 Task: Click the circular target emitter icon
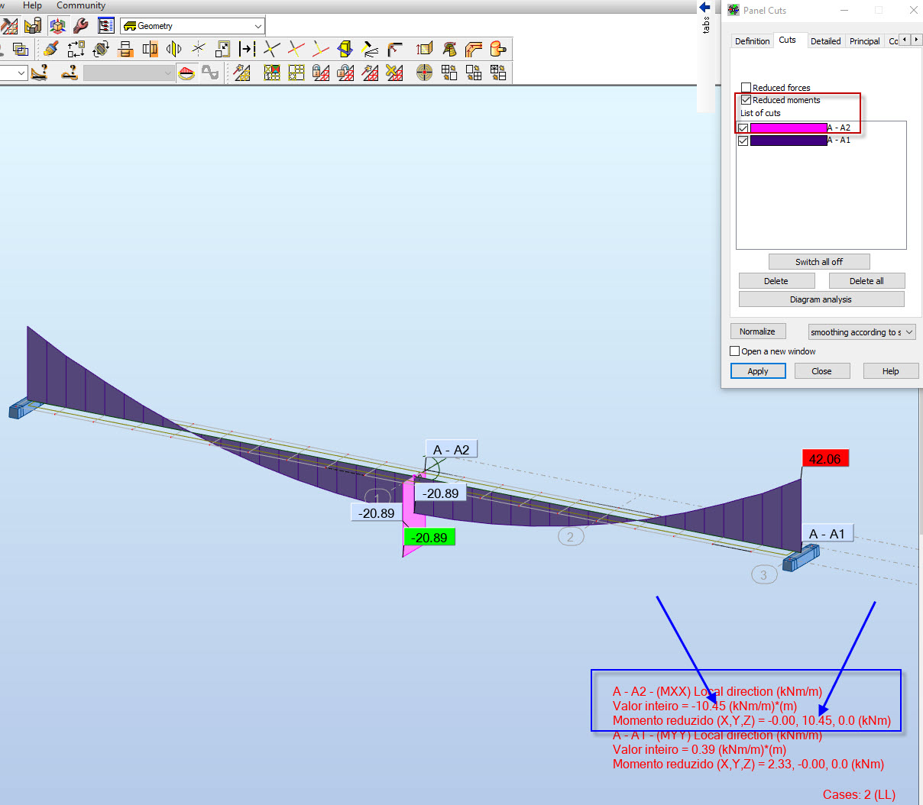425,73
